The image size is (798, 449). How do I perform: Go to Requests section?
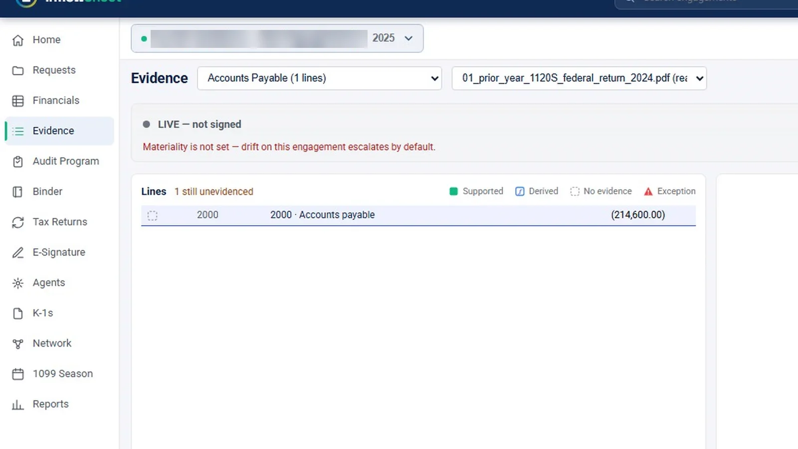coord(59,70)
